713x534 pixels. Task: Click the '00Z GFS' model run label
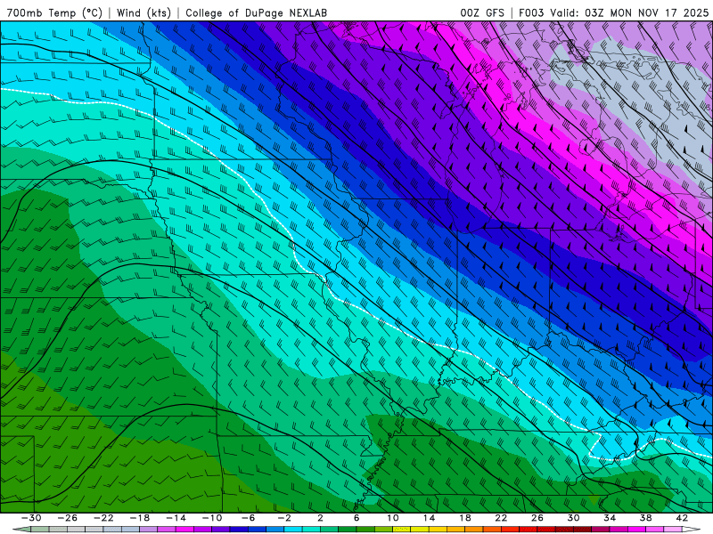482,13
